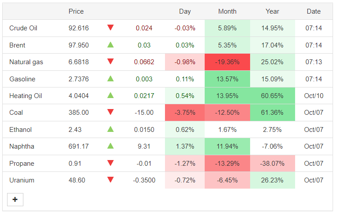
Task: Select Natural gas price 6.6818
Action: [x=79, y=62]
